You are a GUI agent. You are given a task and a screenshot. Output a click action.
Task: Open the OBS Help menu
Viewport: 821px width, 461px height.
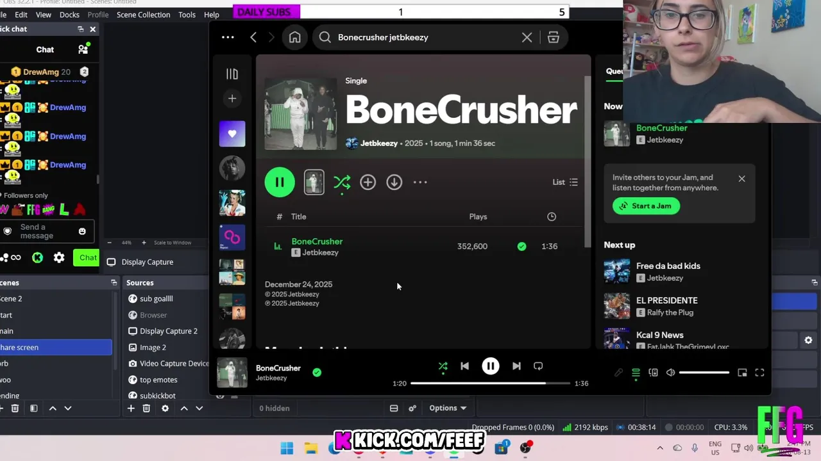[x=212, y=15]
